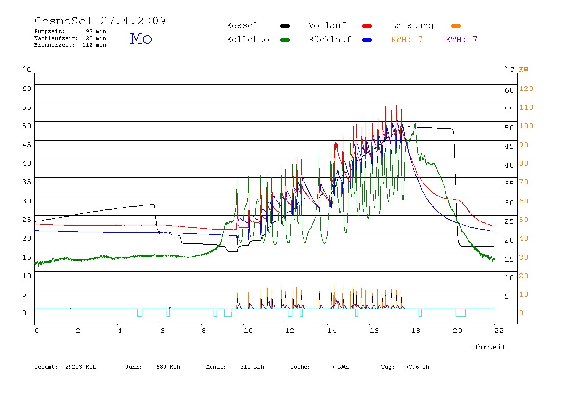Click the "Nachlaufzeit:" label
Screen dimensions: 562x397
click(x=56, y=38)
